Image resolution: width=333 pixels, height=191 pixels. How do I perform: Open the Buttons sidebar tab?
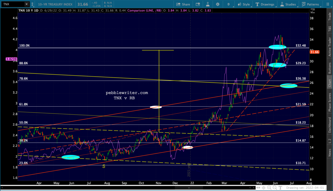(x=330, y=68)
